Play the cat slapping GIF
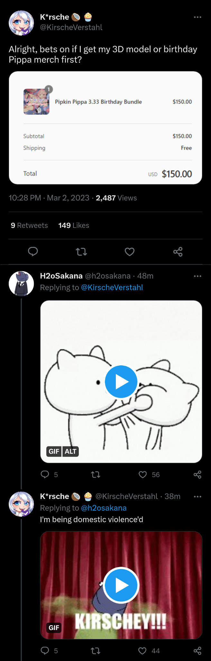 [121, 382]
